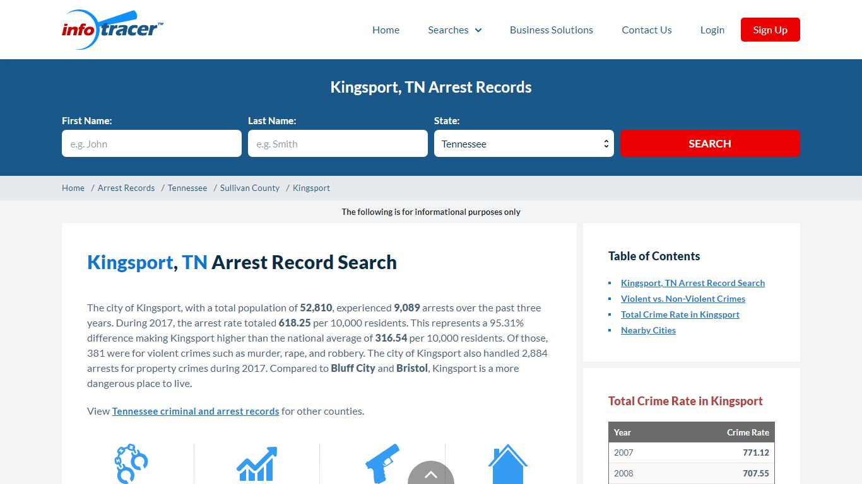Click Total Crime Rate in Kingsport heading

[x=685, y=401]
